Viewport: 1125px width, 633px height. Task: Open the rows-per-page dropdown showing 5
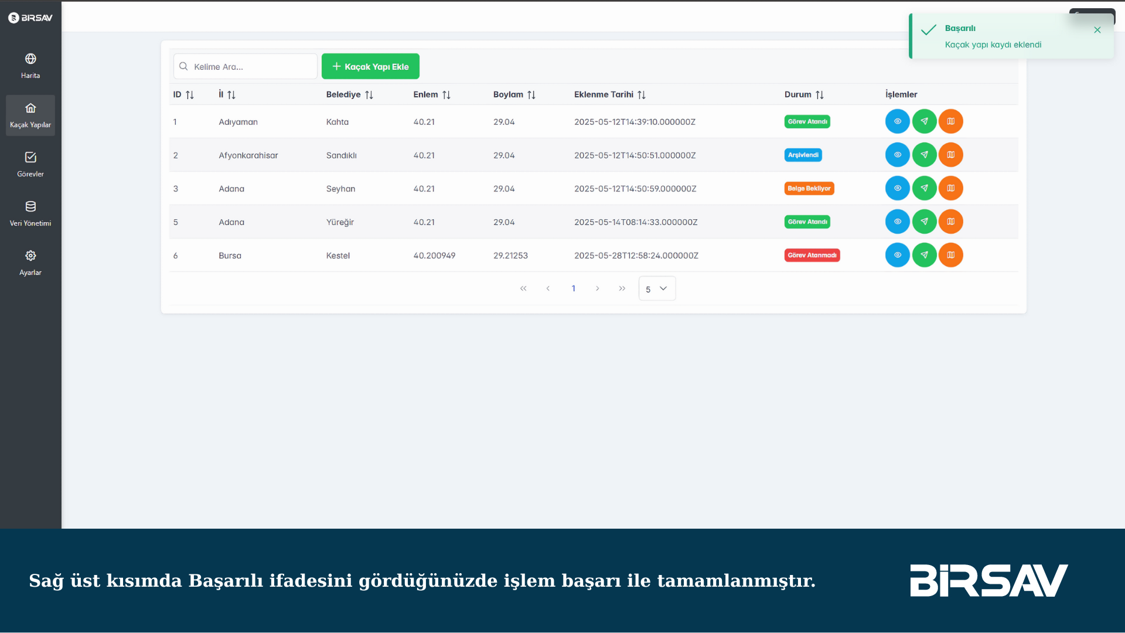(657, 288)
